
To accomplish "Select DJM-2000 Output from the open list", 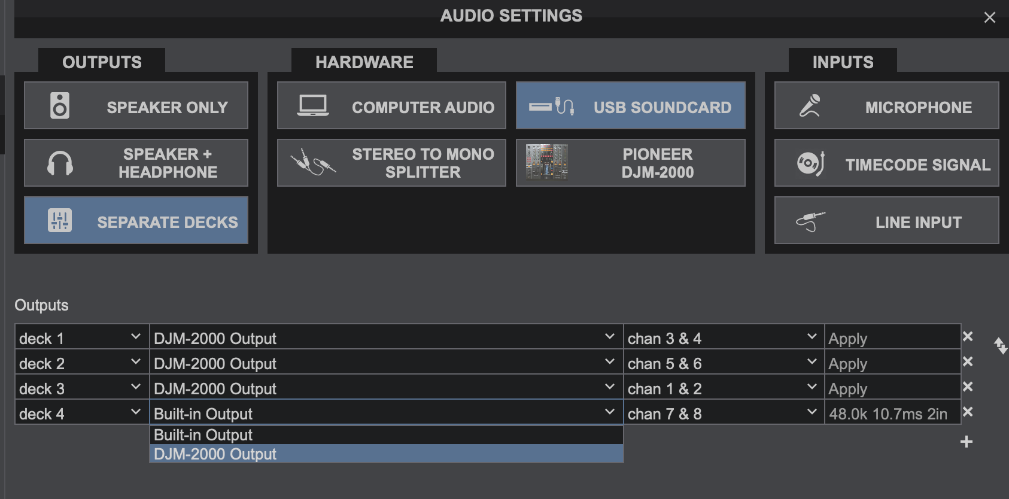I will coord(387,454).
